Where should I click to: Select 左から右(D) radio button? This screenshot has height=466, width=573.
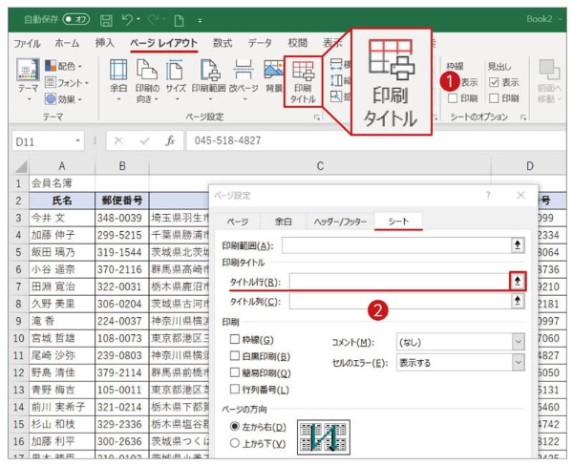(235, 426)
